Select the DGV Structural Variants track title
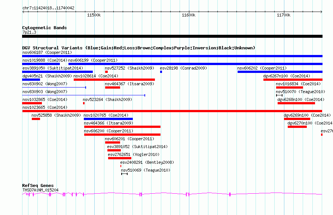The height and width of the screenshot is (215, 333). pos(139,48)
